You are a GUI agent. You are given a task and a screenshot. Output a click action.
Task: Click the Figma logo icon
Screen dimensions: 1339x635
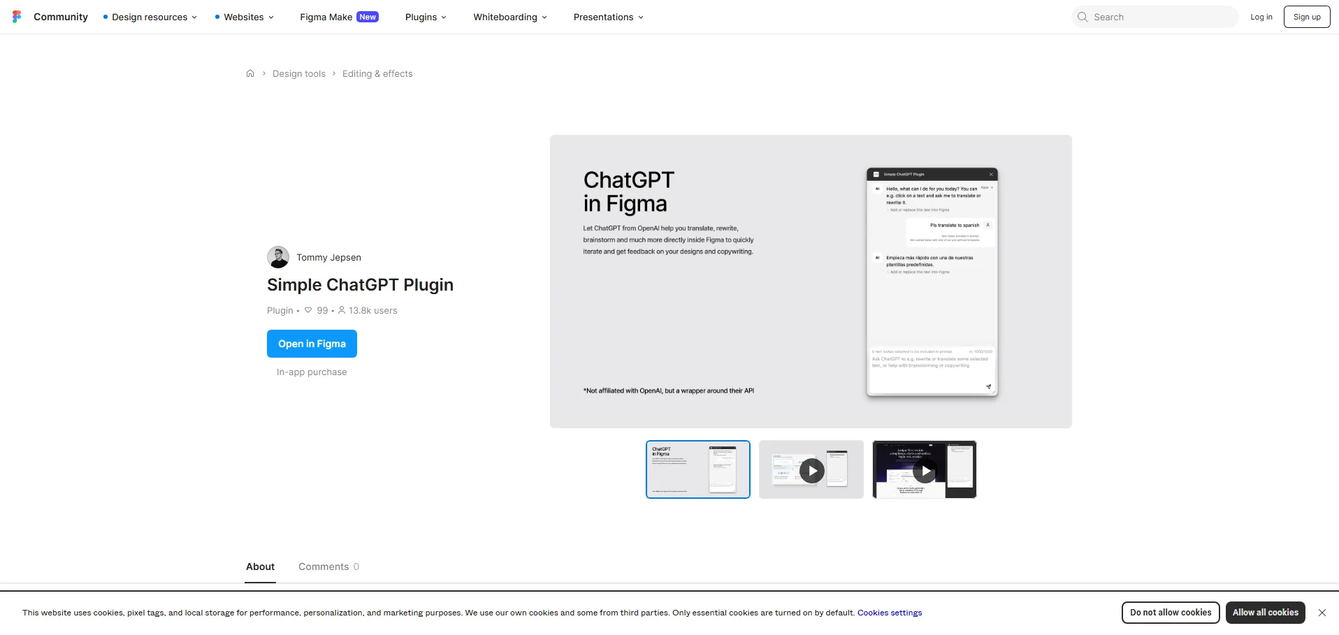pos(17,17)
